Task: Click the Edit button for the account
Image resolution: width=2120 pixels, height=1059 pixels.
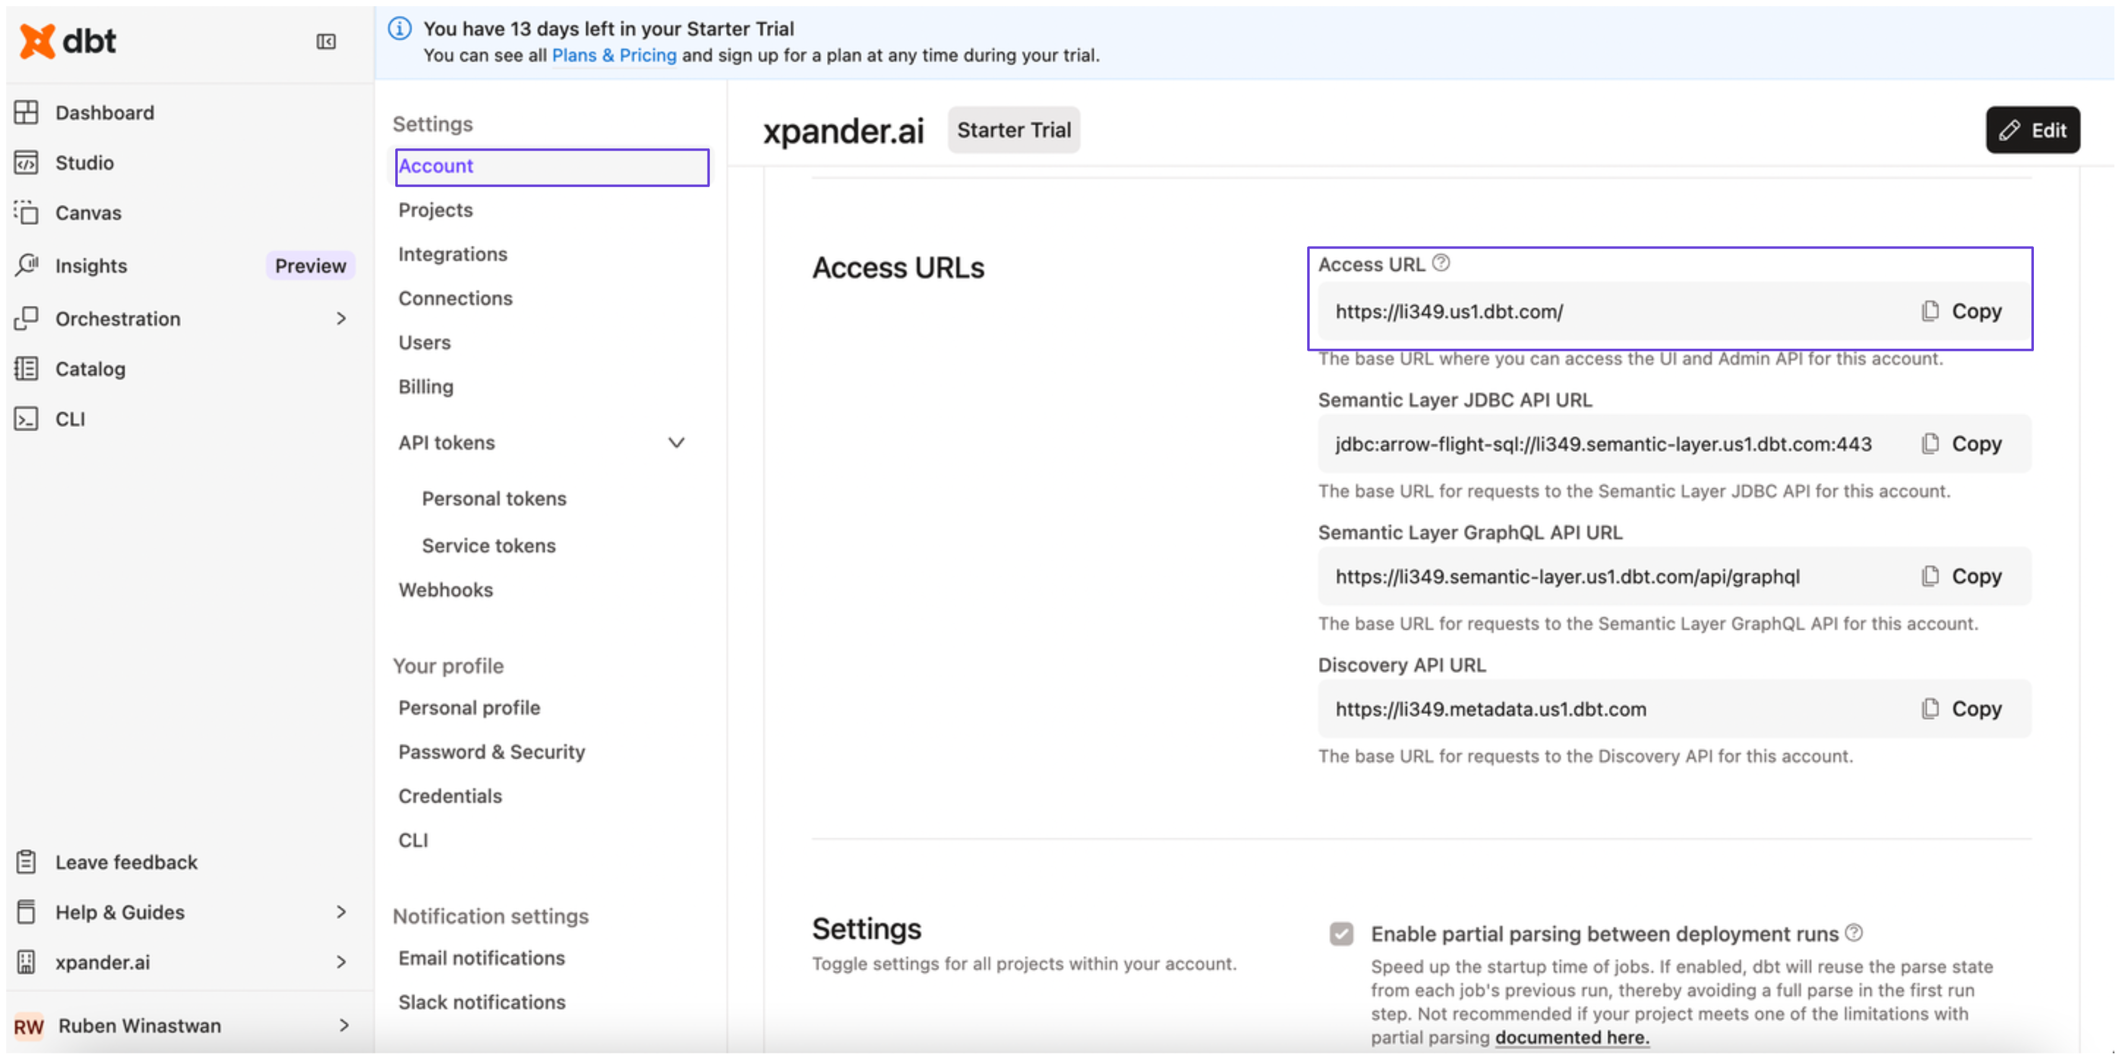Action: (x=2031, y=130)
